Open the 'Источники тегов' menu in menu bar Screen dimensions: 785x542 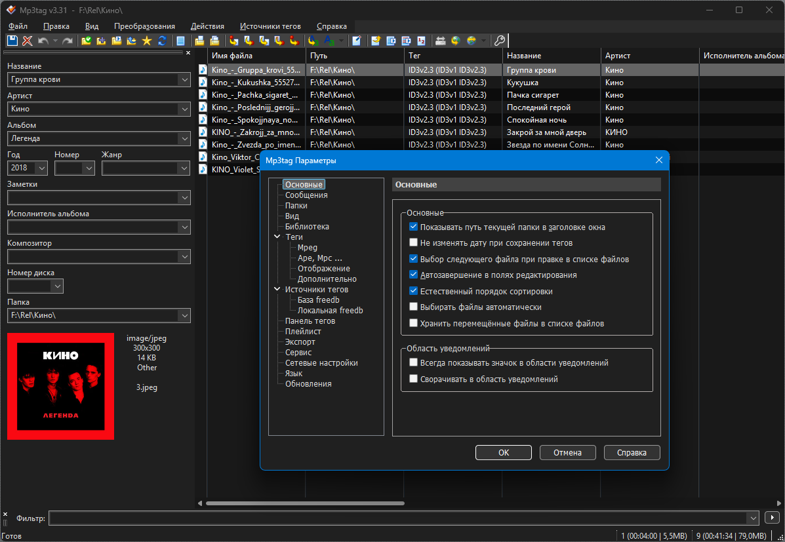[x=270, y=26]
